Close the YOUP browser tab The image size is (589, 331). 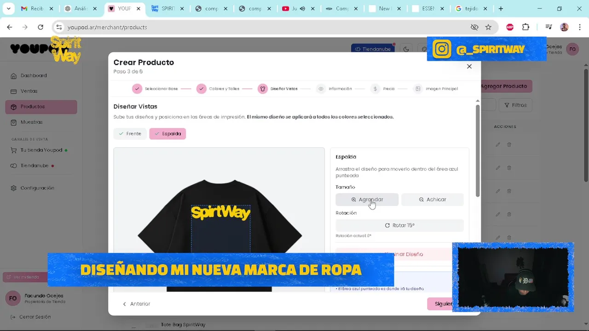point(139,9)
